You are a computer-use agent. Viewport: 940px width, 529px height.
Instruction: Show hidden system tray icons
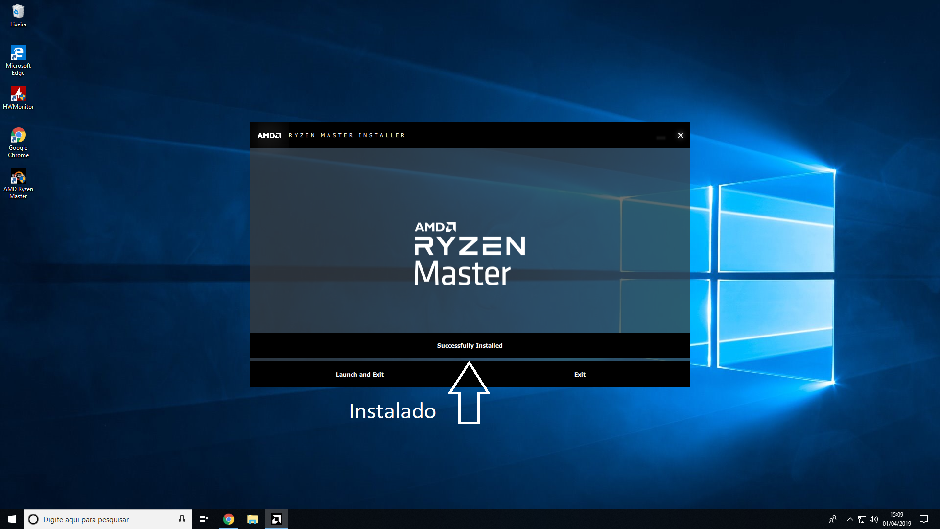click(x=850, y=519)
